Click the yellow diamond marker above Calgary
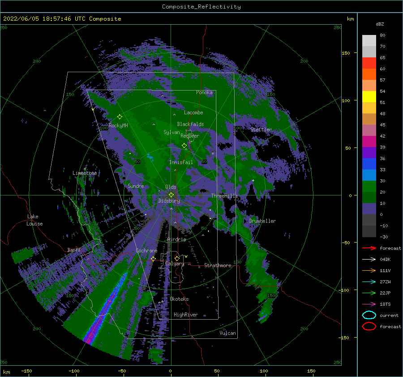 pyautogui.click(x=177, y=258)
